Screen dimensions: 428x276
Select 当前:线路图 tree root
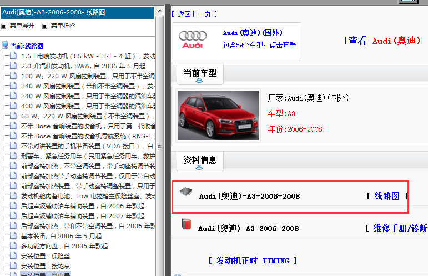(27, 46)
